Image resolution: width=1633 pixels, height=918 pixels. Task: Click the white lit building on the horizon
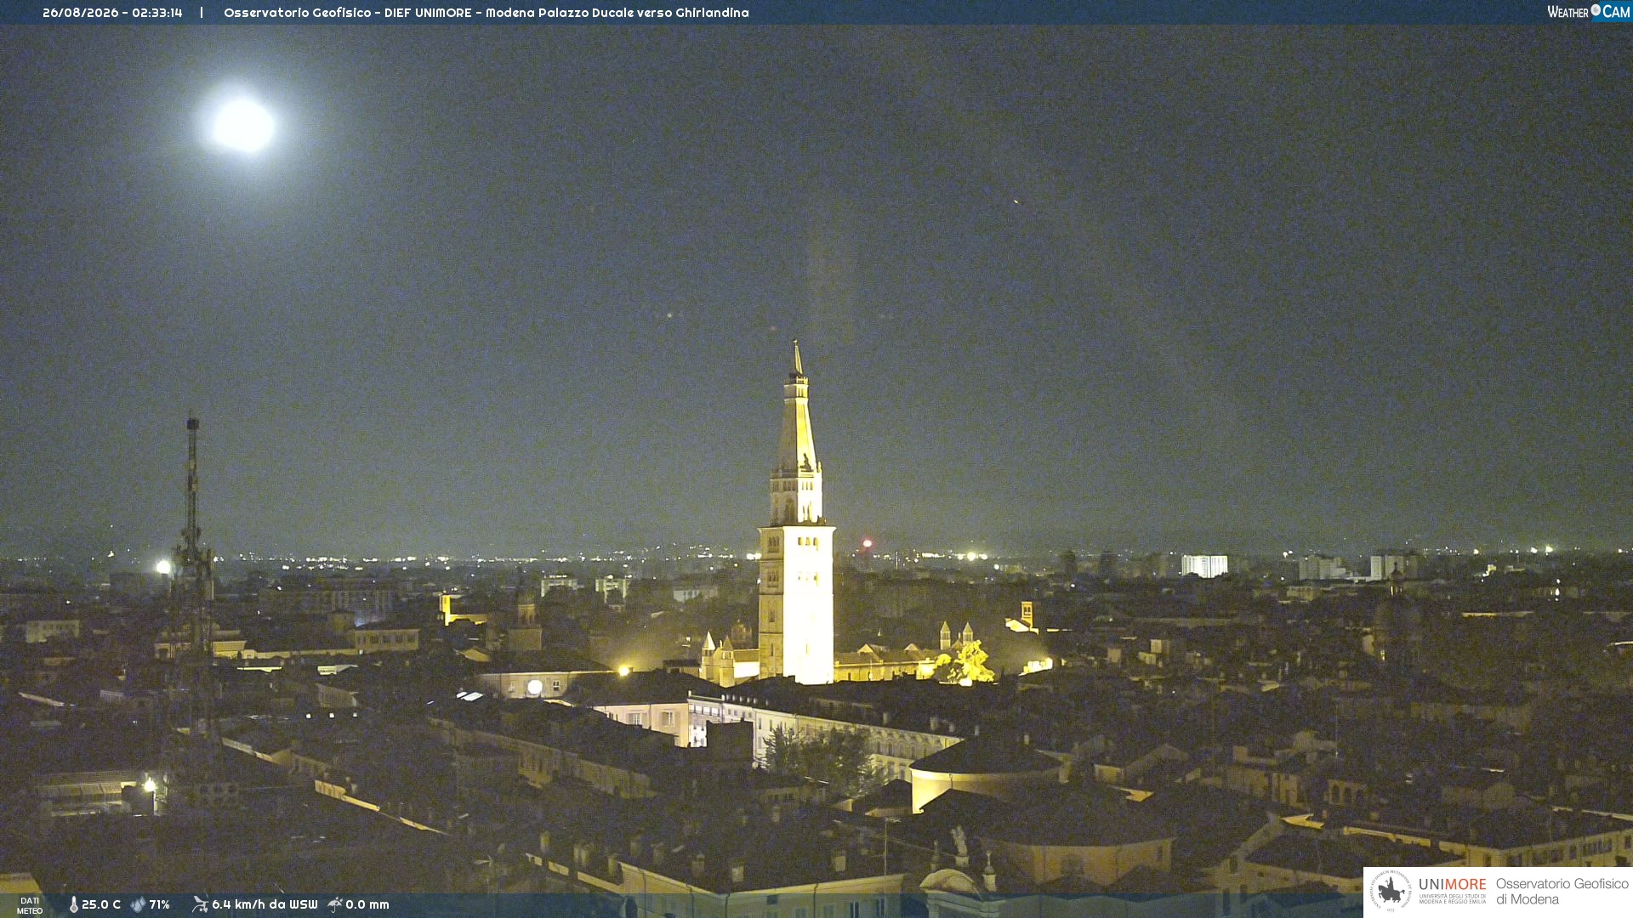pos(1204,566)
